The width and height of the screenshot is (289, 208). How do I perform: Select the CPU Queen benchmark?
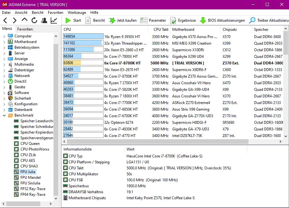[30, 144]
